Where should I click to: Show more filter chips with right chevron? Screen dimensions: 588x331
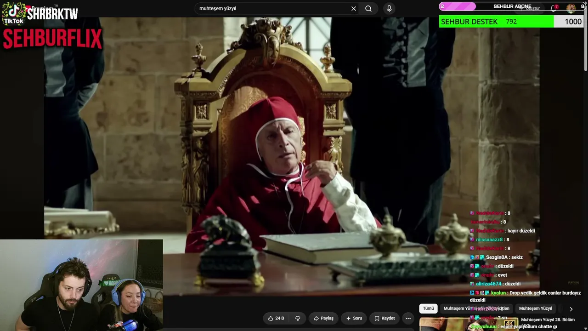[571, 309]
